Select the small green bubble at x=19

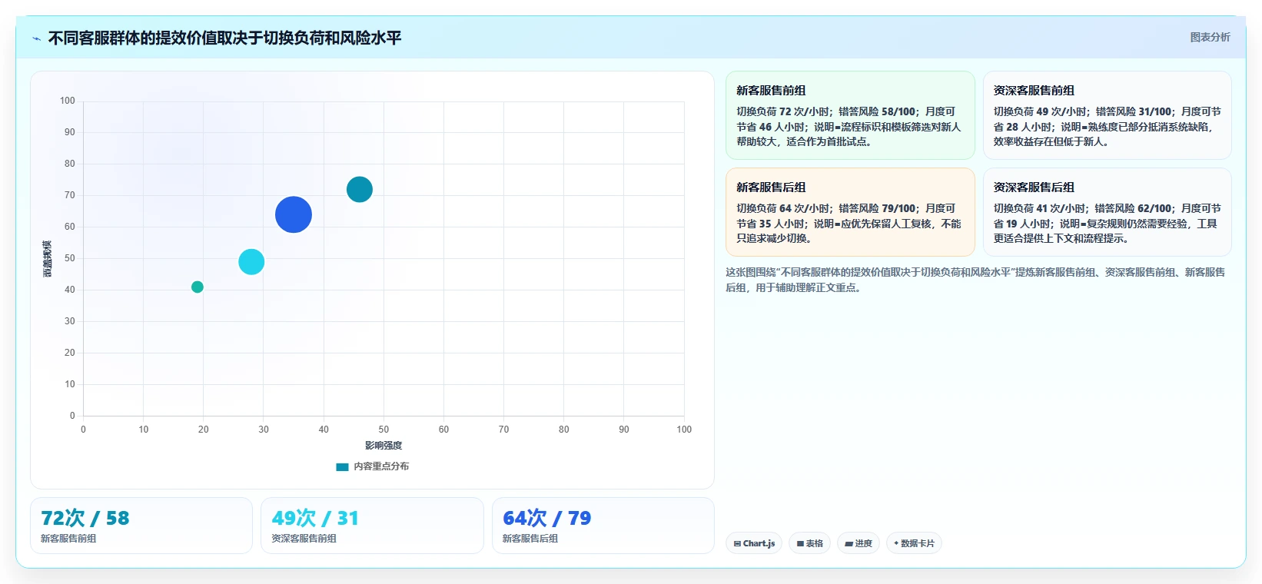pyautogui.click(x=198, y=287)
